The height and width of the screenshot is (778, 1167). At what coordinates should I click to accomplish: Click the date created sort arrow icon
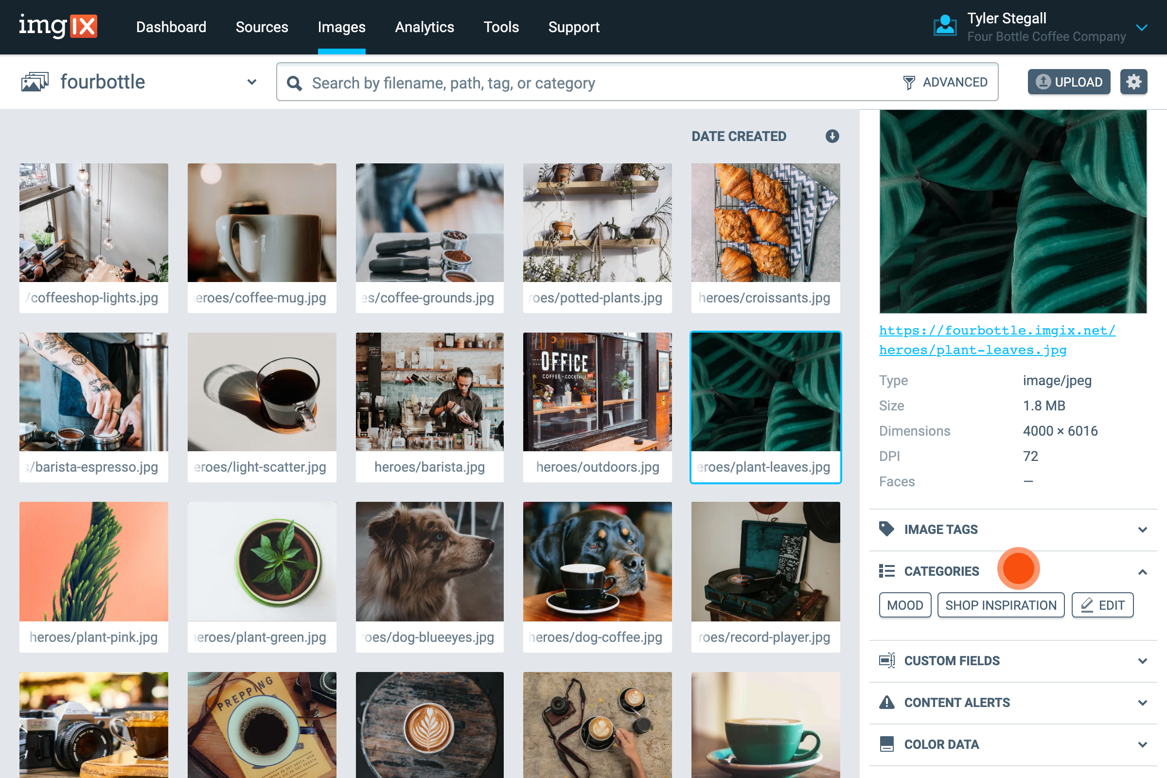[832, 136]
